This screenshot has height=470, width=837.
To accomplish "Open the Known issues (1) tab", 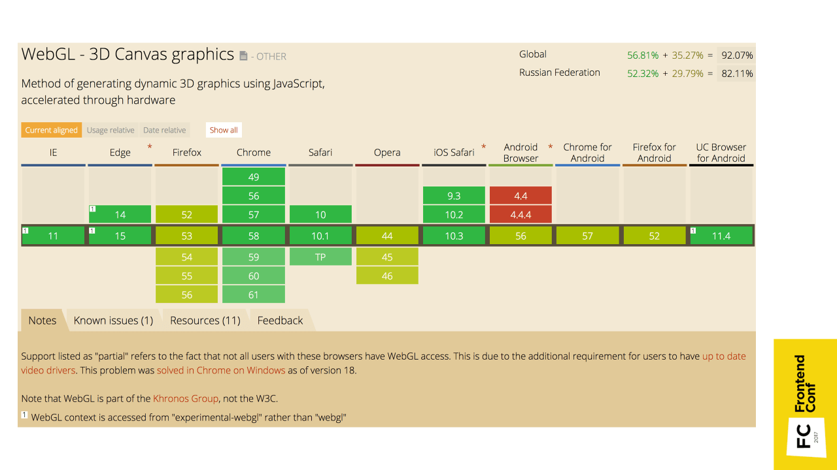I will 113,321.
